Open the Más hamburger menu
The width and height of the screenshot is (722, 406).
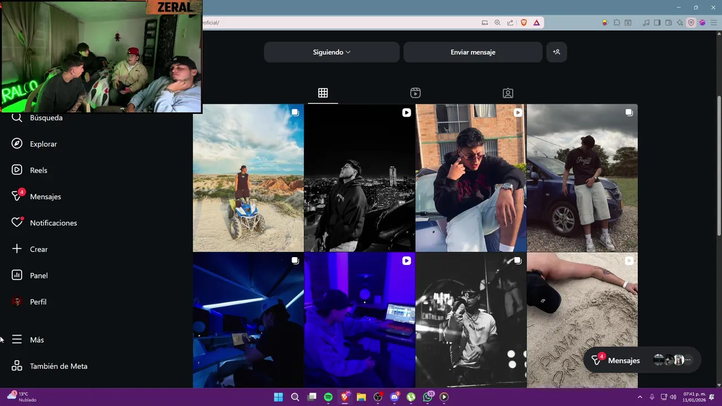(17, 339)
